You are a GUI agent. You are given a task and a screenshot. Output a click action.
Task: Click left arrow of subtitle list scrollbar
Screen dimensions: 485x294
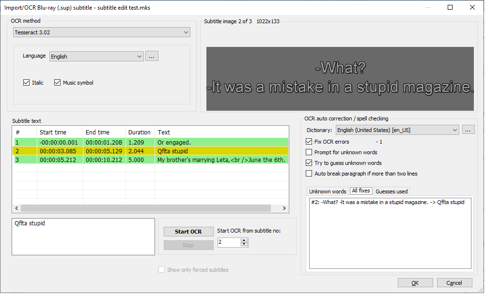point(16,208)
